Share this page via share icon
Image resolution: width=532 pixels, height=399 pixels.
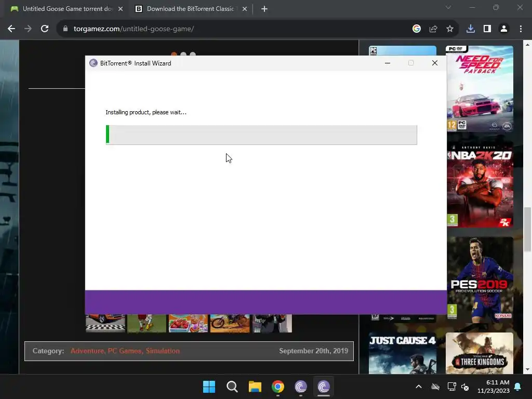tap(433, 29)
